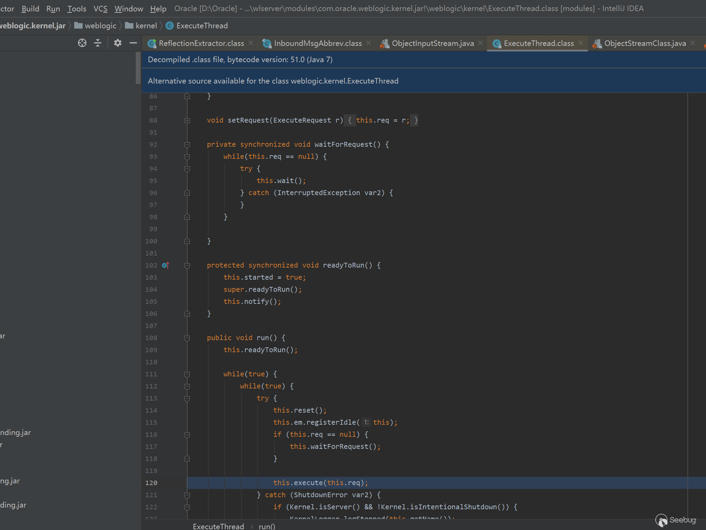Open the VCS menu
This screenshot has height=530, width=706.
[100, 8]
